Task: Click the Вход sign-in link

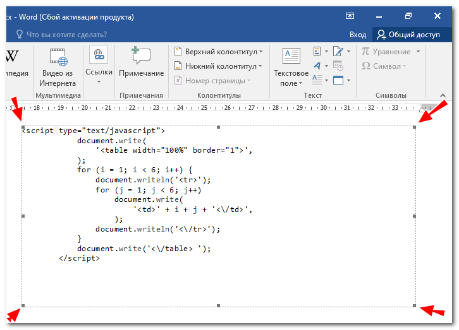Action: tap(358, 35)
